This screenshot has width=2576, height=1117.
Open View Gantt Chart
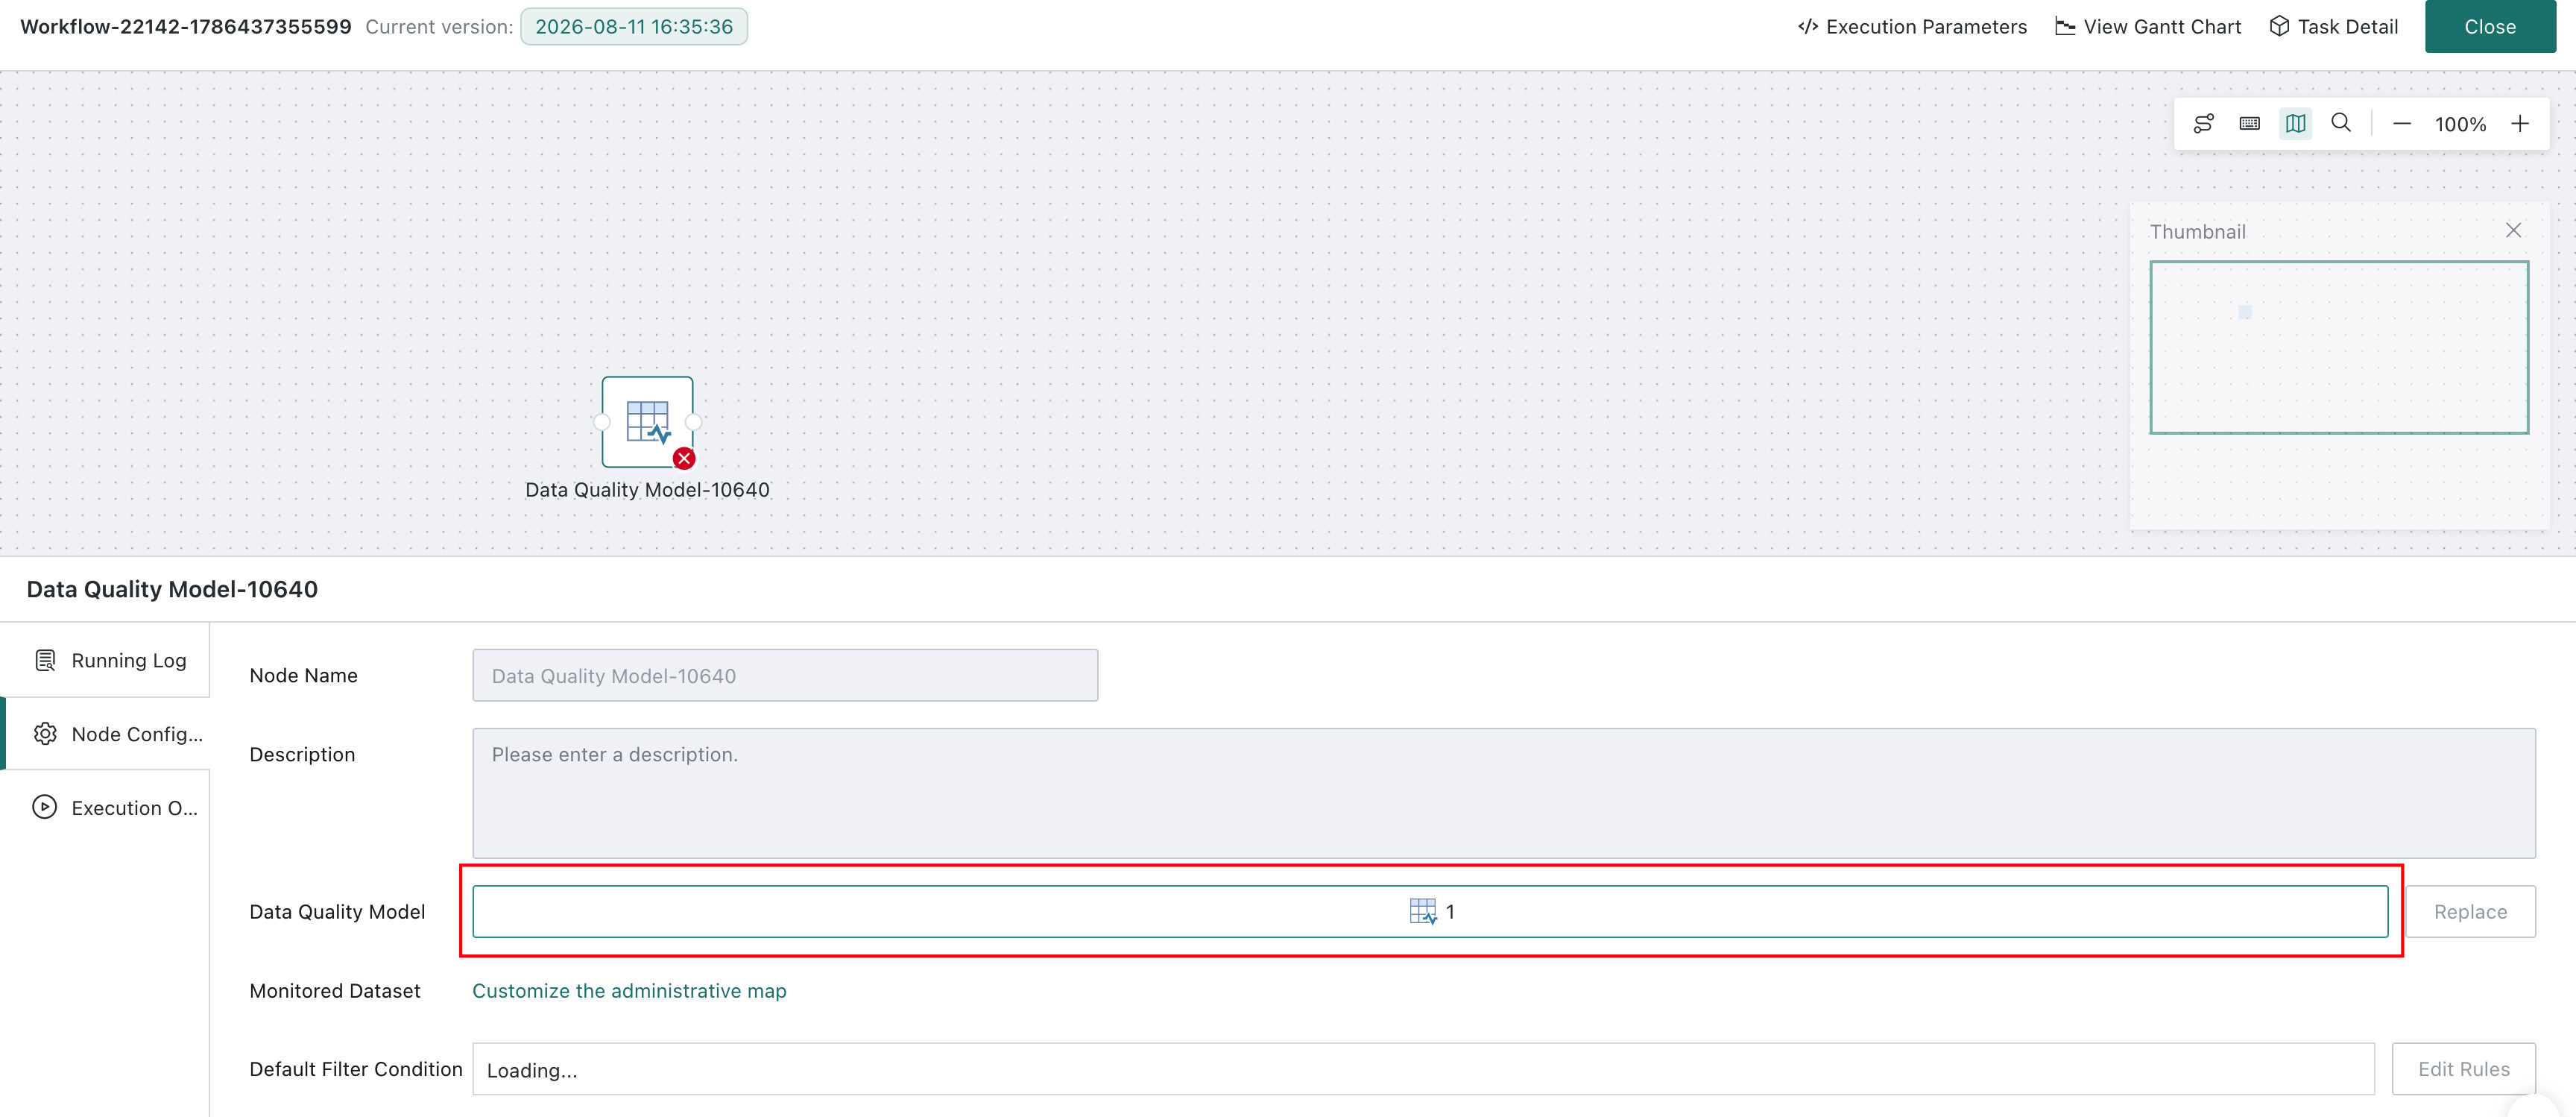click(x=2148, y=27)
